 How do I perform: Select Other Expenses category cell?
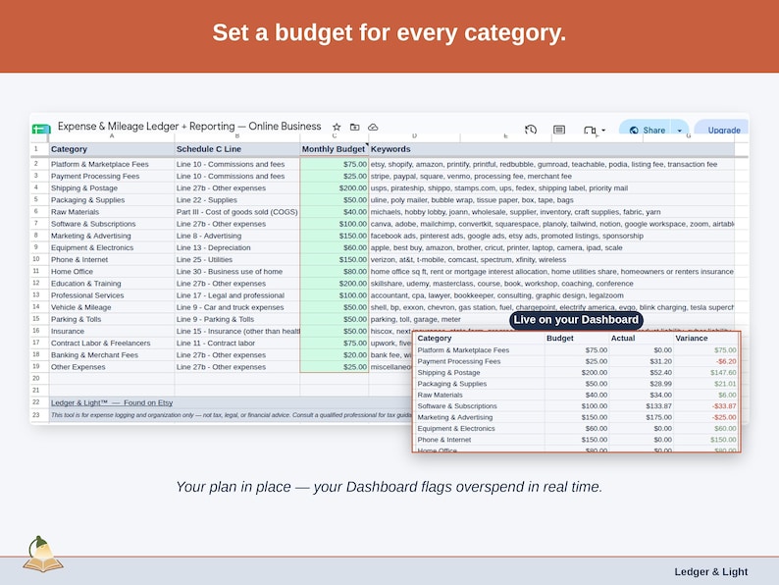[112, 367]
